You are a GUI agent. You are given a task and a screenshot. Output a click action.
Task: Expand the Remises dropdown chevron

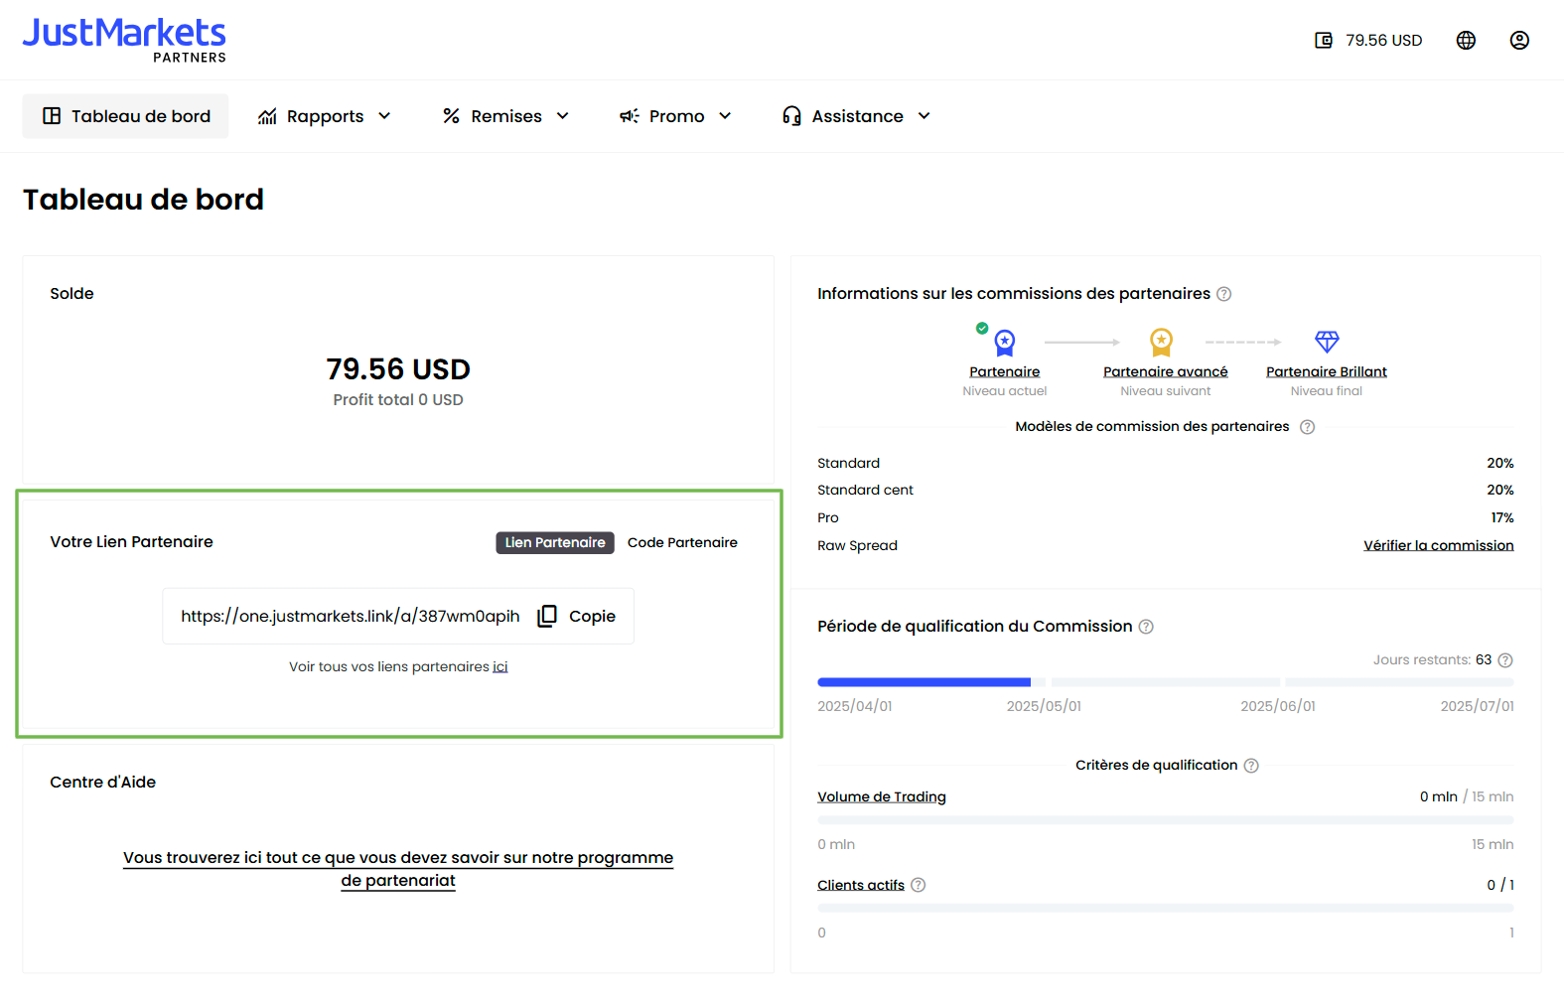563,116
